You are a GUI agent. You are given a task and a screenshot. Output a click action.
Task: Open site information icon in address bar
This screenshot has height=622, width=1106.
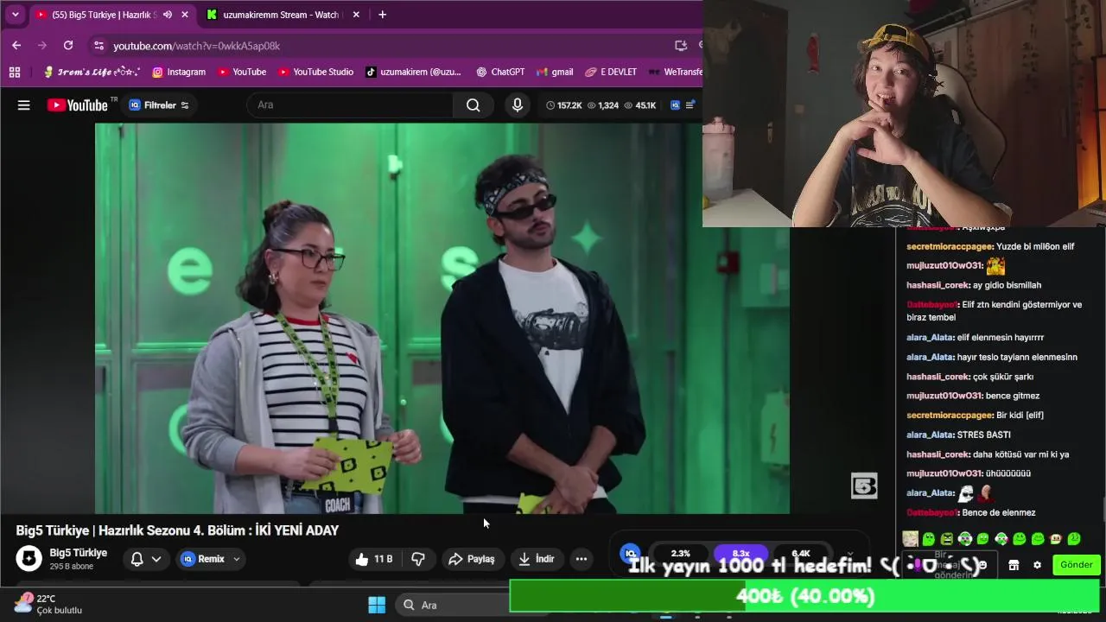click(x=99, y=46)
